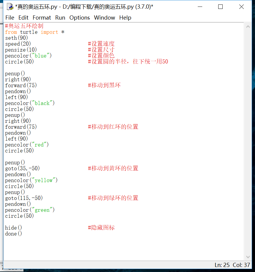Open the Format menu
Image resolution: width=255 pixels, height=272 pixels.
coord(42,18)
